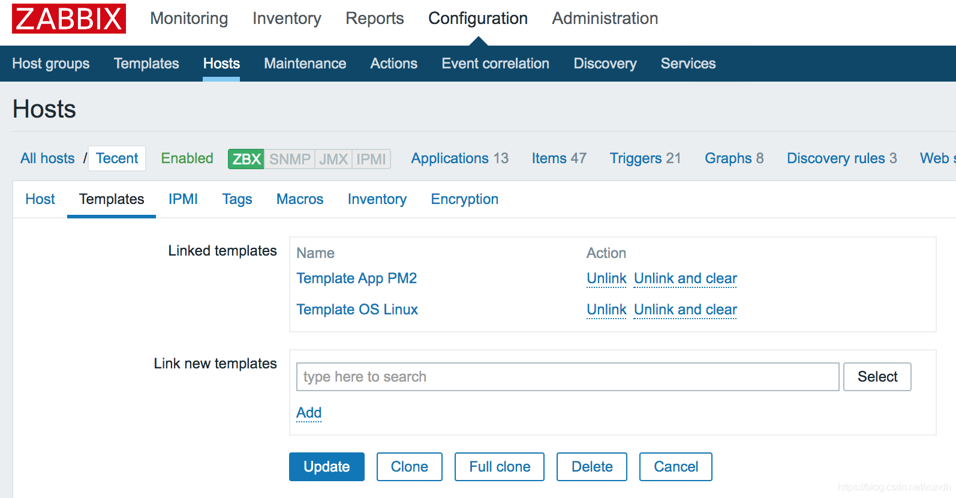Switch to the IPMI tab
Image resolution: width=956 pixels, height=498 pixels.
pyautogui.click(x=183, y=199)
